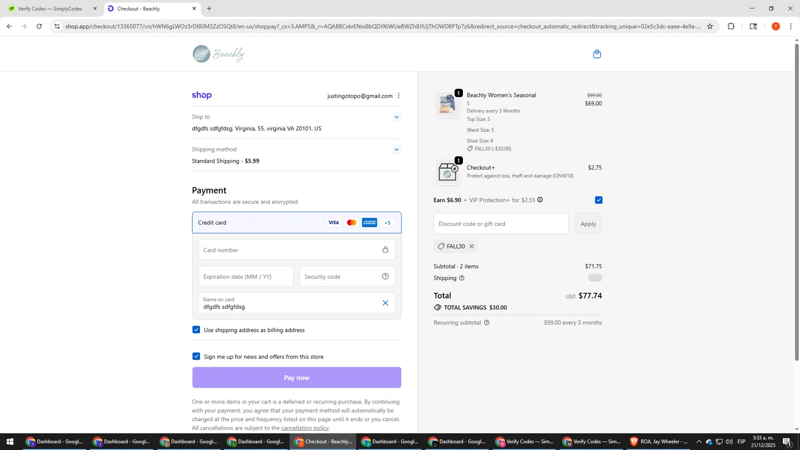
Task: Close the Checkout - Beachly tab
Action: (194, 9)
